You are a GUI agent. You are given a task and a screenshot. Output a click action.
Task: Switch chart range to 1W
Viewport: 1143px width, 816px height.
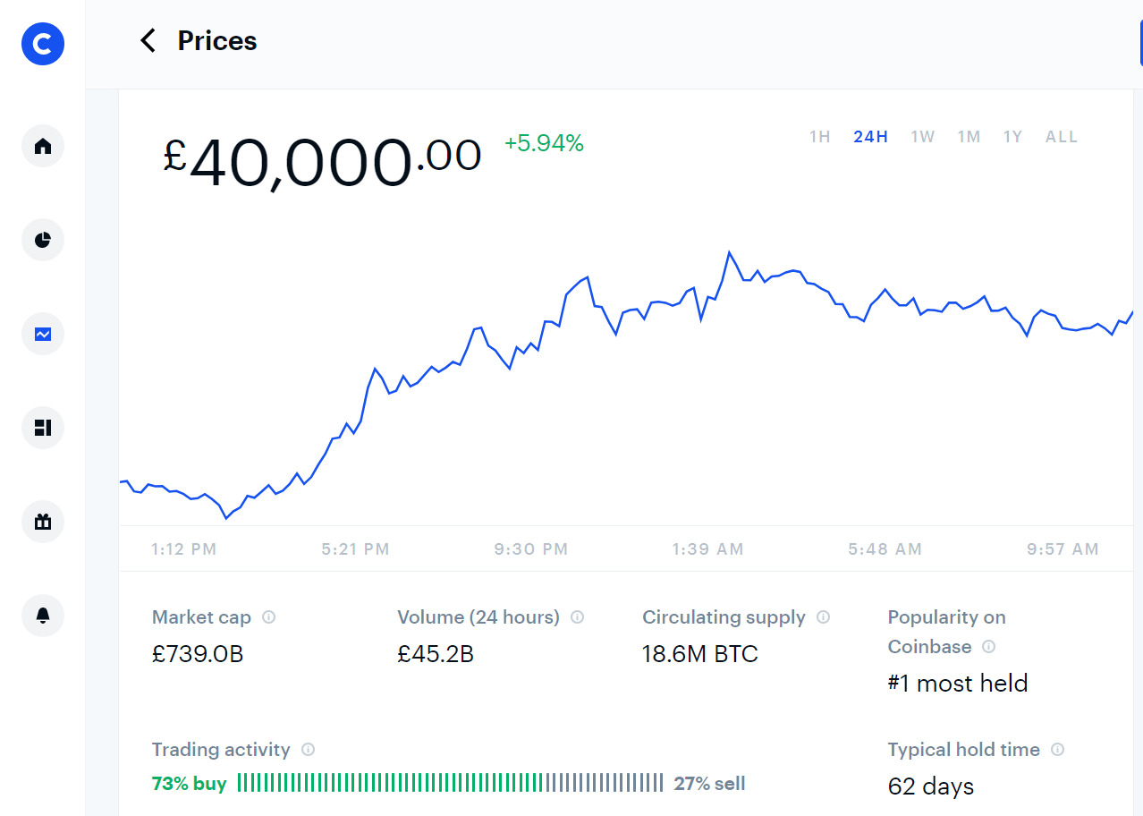pos(923,137)
